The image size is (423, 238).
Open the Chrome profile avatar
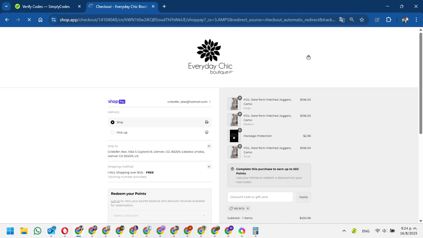pyautogui.click(x=405, y=20)
